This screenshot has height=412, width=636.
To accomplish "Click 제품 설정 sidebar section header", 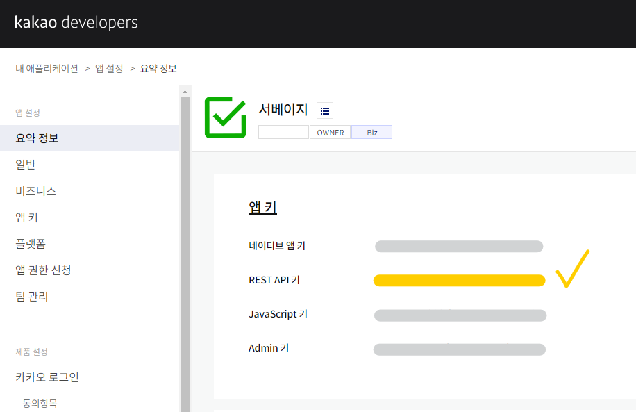I will [x=32, y=352].
